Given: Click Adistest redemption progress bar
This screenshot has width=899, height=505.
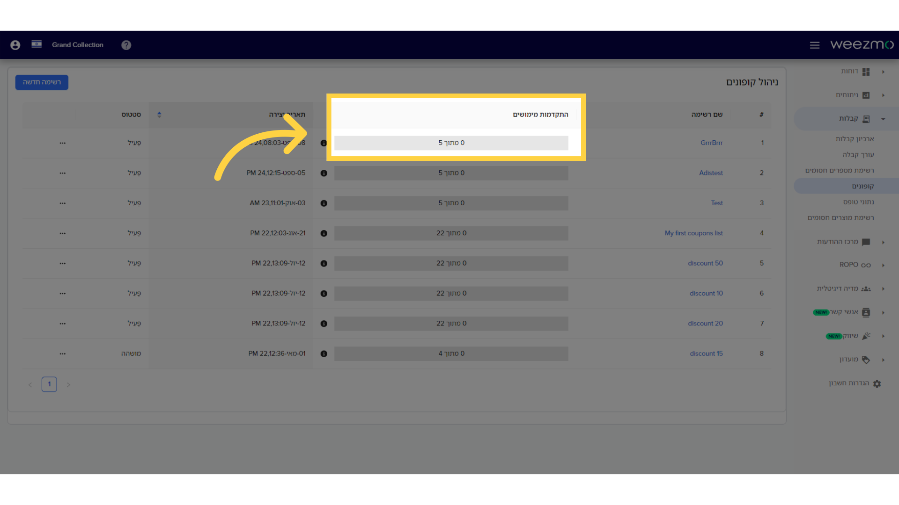Looking at the screenshot, I should [x=451, y=173].
